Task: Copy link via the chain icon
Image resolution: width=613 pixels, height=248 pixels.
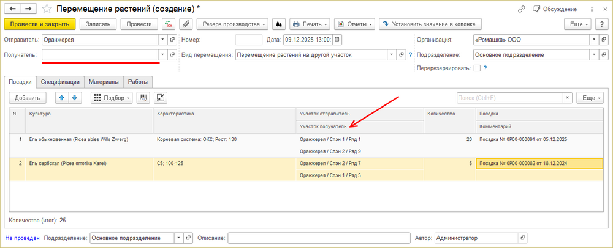Action: (x=521, y=9)
